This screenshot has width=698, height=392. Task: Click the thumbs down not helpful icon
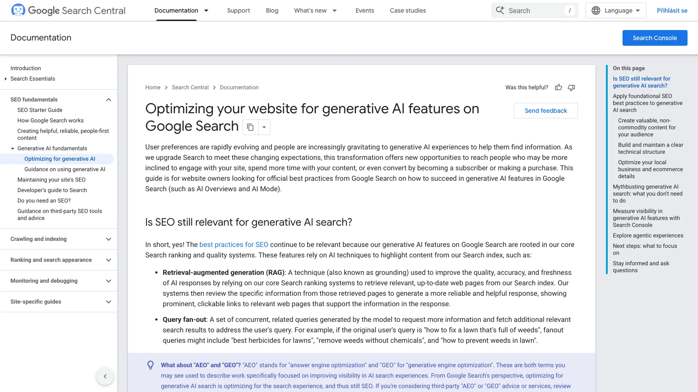tap(571, 88)
